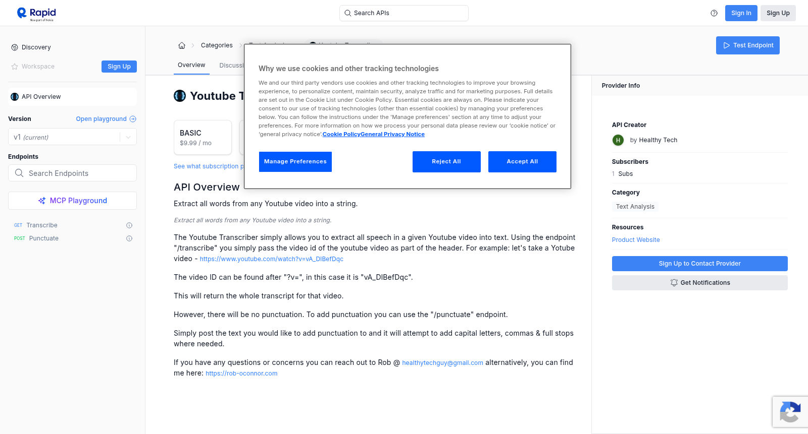Click bell icon on Get Notifications
The image size is (808, 434).
(674, 283)
